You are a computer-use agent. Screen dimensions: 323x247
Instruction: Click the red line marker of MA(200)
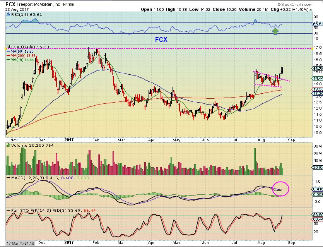coord(8,55)
